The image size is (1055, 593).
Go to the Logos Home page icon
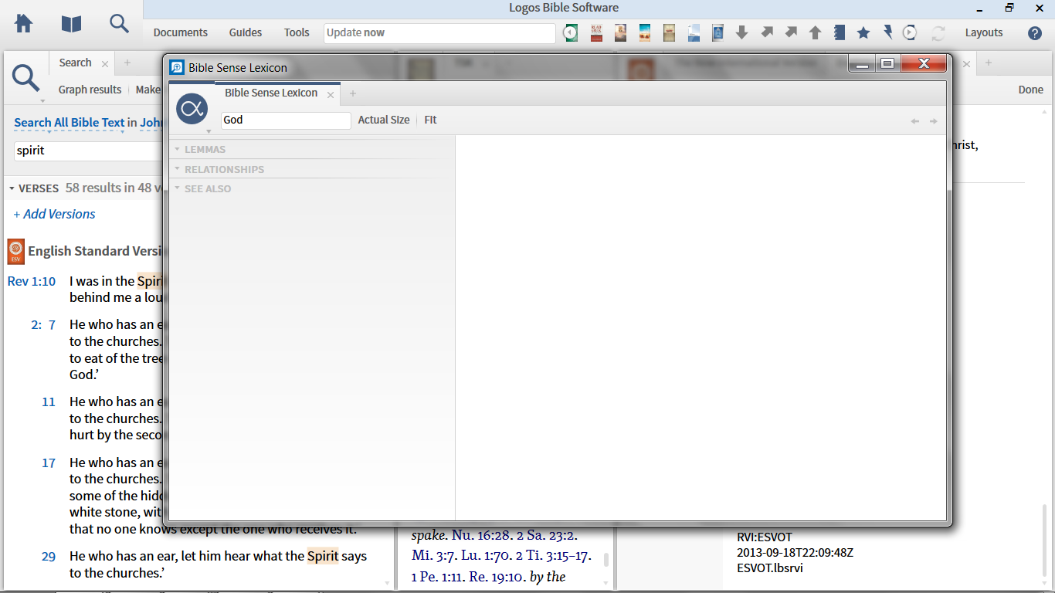(24, 24)
